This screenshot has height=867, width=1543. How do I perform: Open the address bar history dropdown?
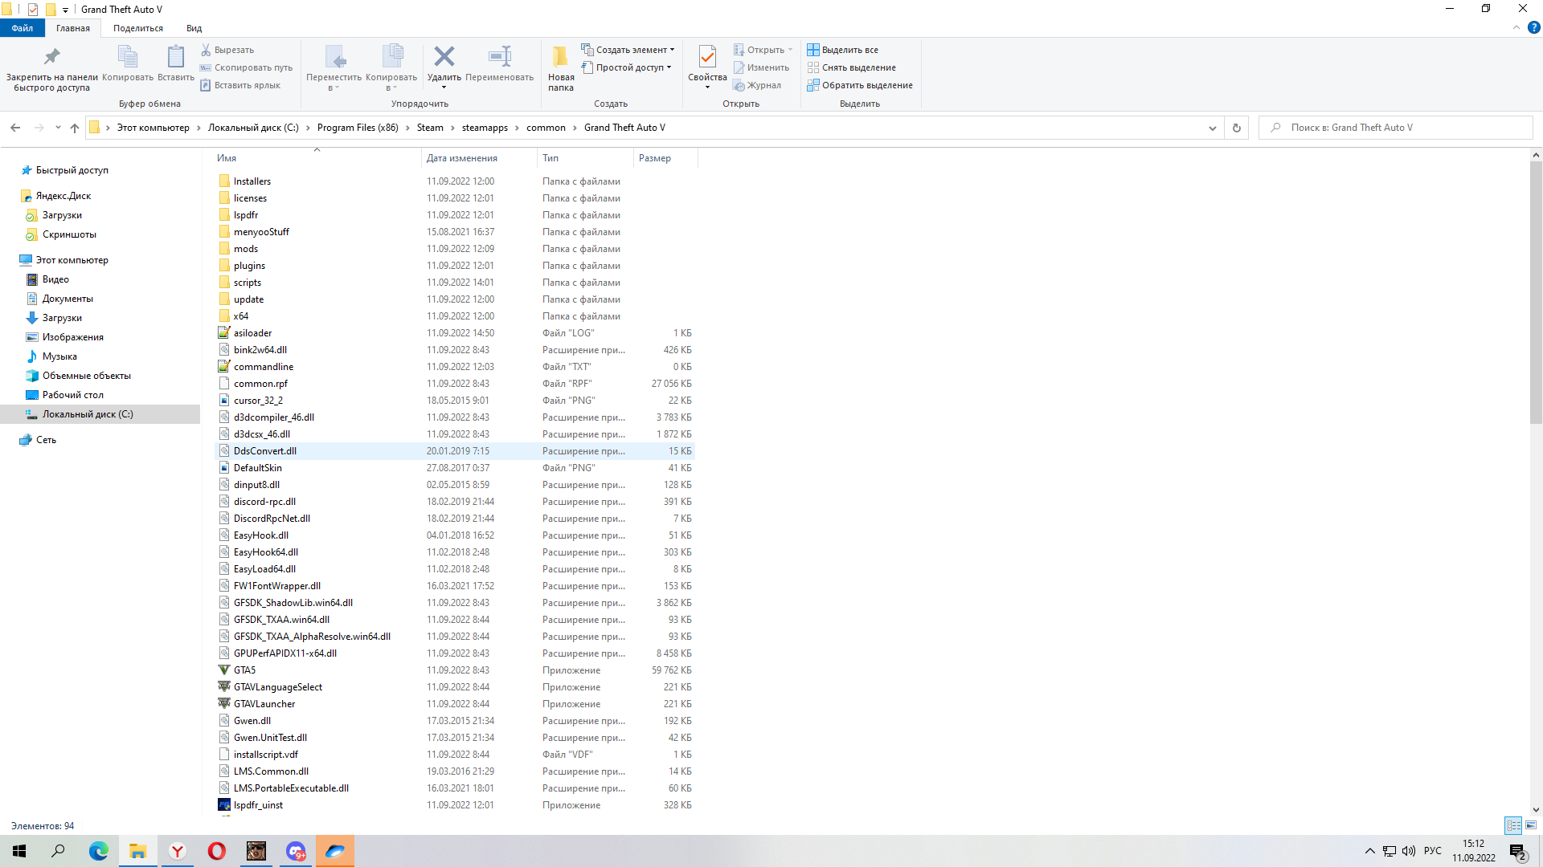click(x=1212, y=128)
